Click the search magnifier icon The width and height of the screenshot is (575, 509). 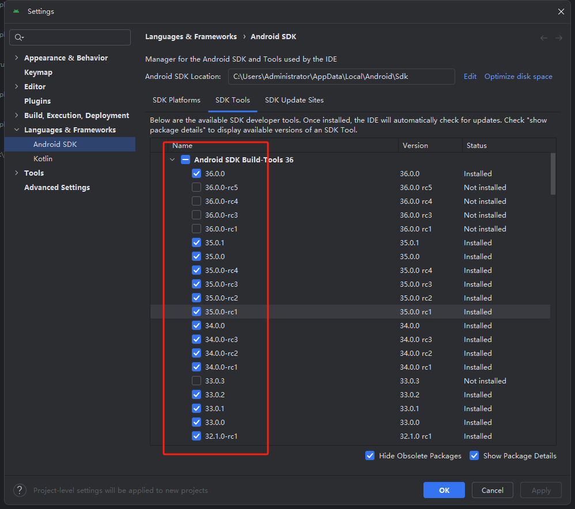[x=18, y=37]
